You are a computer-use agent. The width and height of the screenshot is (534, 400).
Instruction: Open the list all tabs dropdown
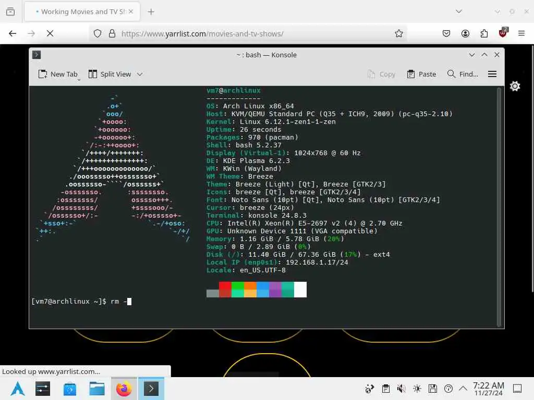click(459, 11)
